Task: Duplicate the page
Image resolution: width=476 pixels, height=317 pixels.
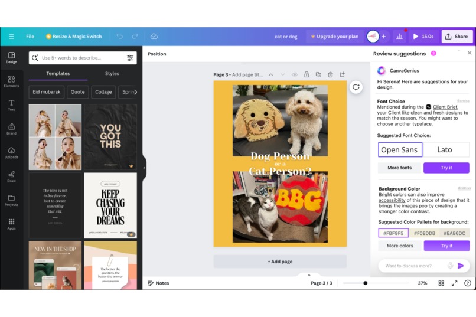Action: [x=318, y=74]
